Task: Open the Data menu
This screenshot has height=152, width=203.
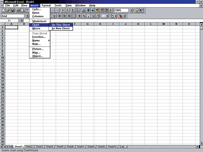Action: [x=68, y=5]
